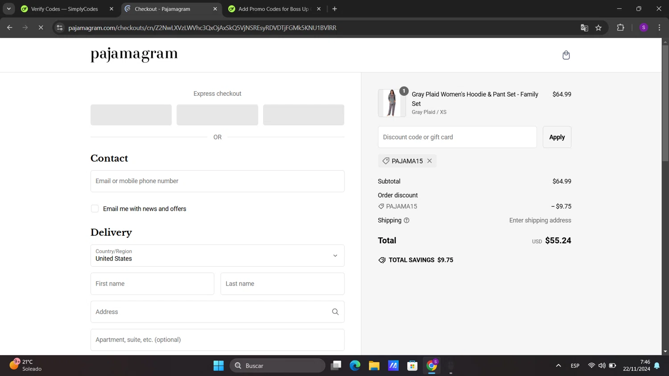The image size is (669, 376).
Task: Click the Apartment, suite, etc. field
Action: coord(217,340)
